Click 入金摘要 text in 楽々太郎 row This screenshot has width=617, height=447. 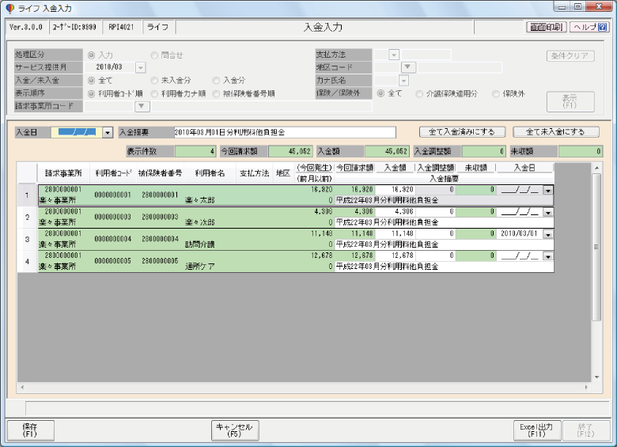point(387,200)
